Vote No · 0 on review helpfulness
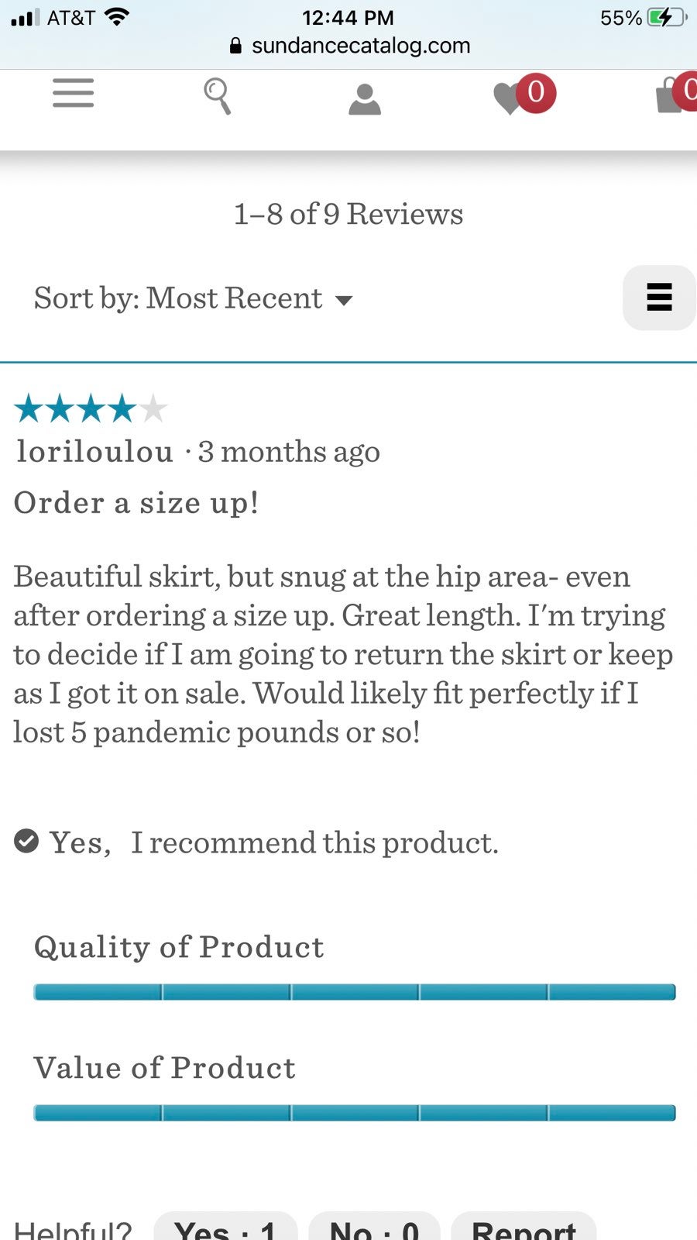Screen dimensions: 697x1240 coord(374,1227)
